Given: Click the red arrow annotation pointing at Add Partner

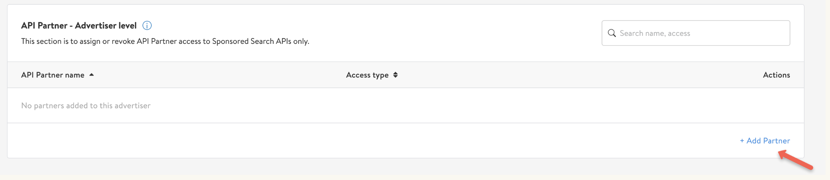Looking at the screenshot, I should click(795, 161).
